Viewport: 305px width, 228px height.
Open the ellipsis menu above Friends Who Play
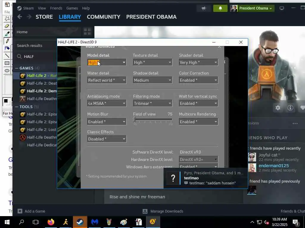click(x=295, y=123)
